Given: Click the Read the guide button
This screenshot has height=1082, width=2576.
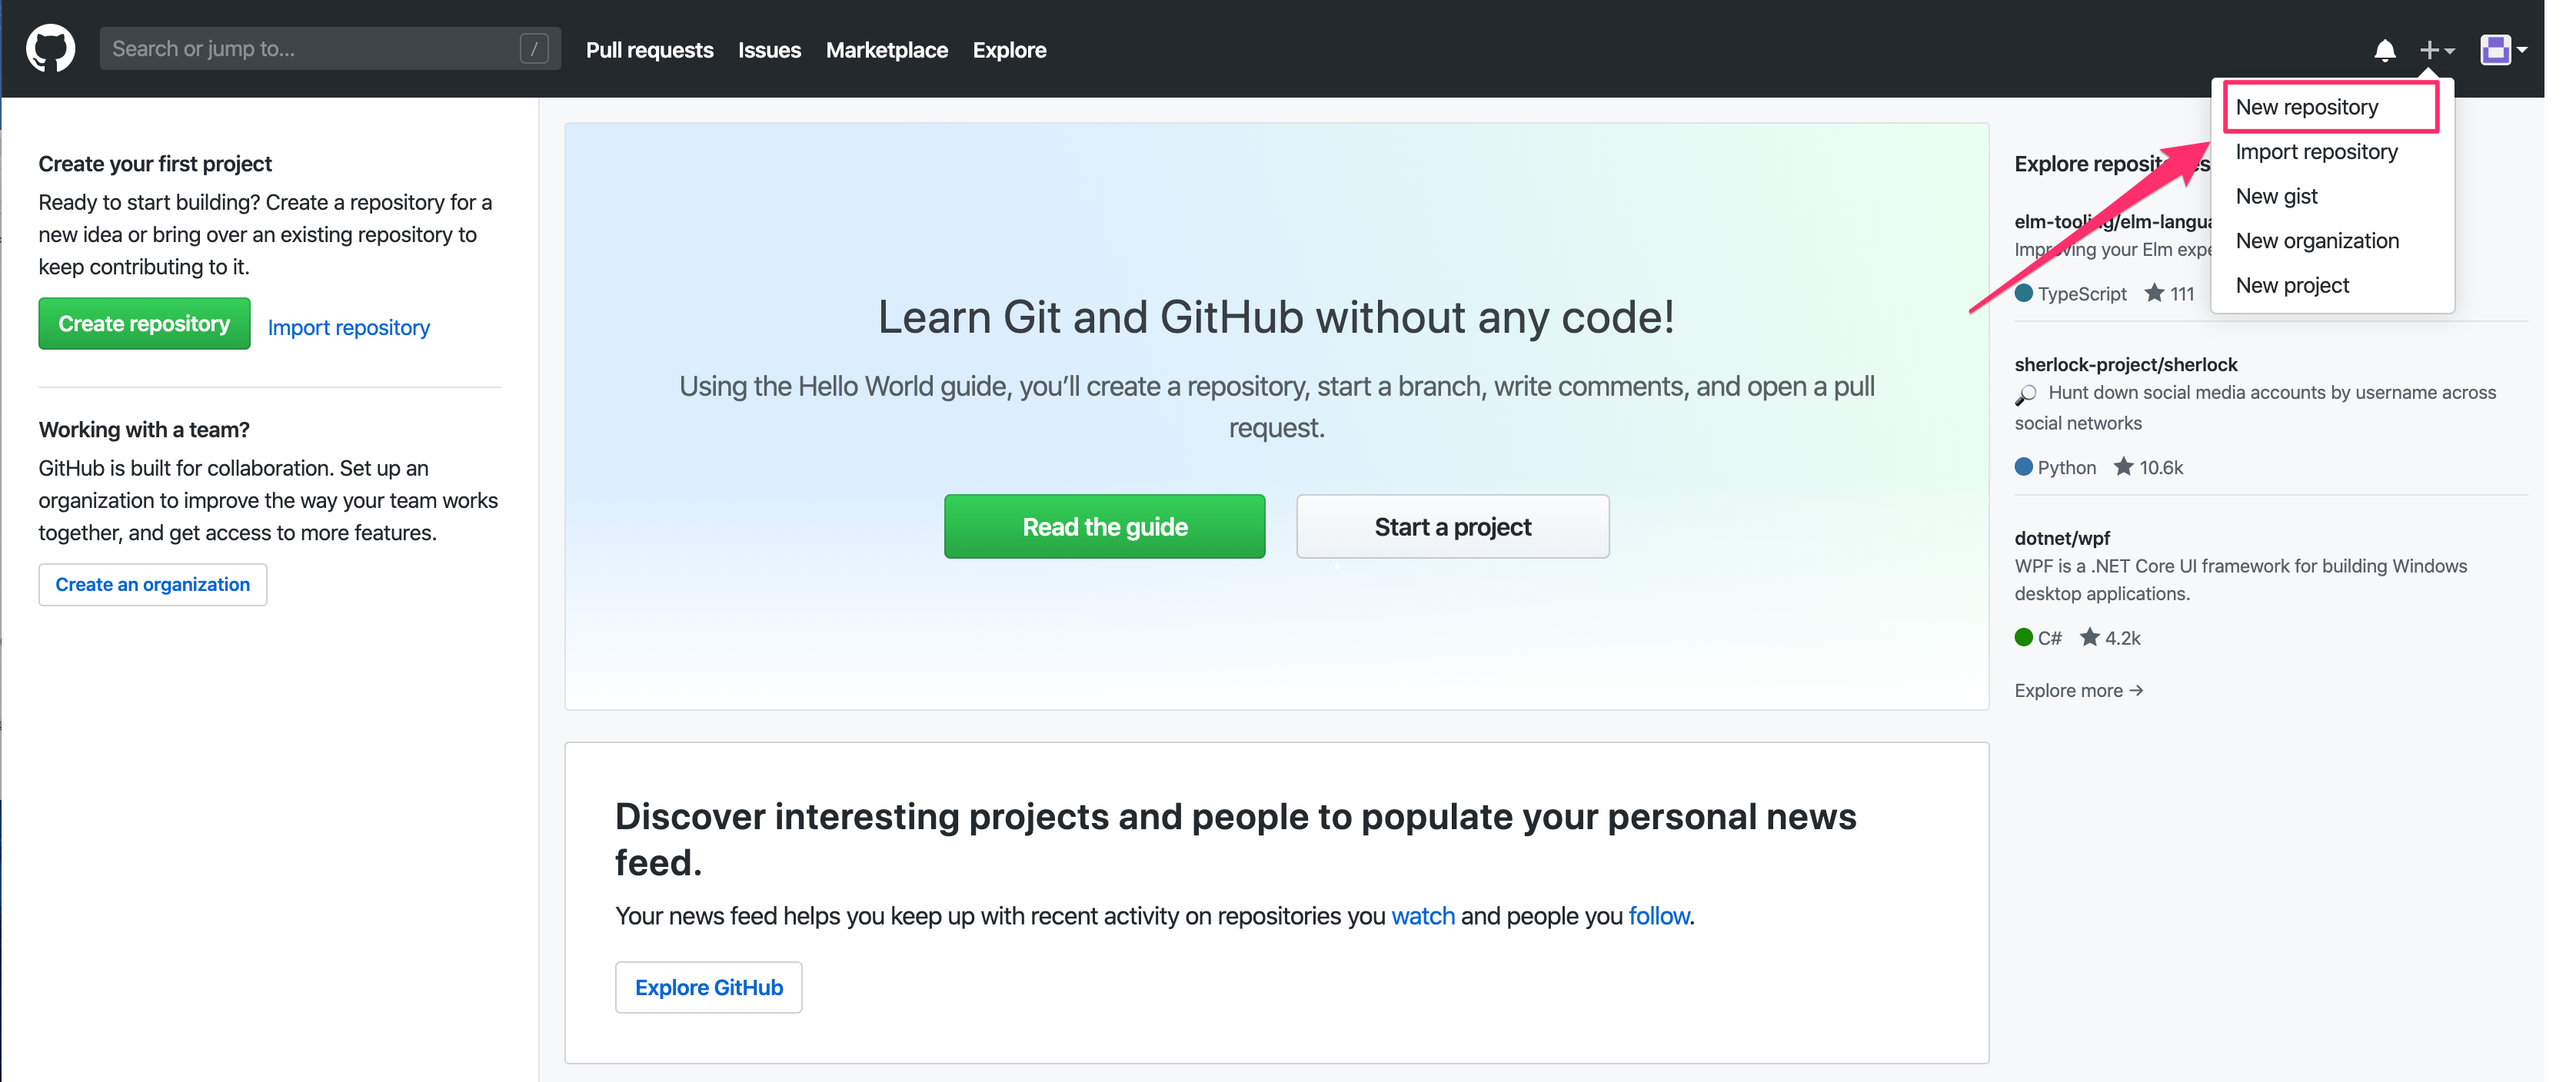Looking at the screenshot, I should pyautogui.click(x=1104, y=526).
